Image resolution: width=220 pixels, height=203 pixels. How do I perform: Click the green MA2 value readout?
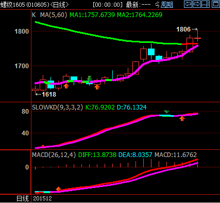(x=140, y=15)
